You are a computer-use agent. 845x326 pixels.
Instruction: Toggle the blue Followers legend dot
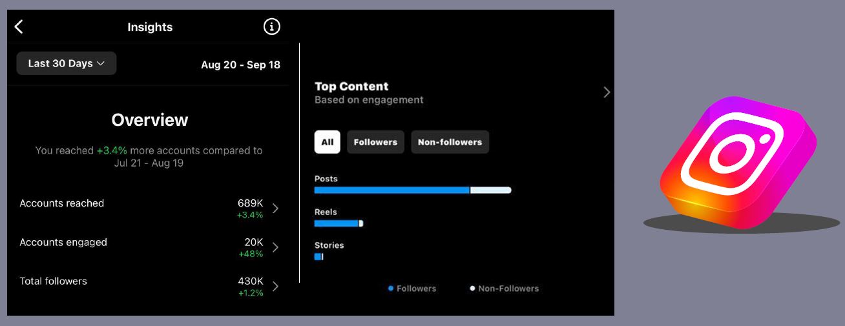[391, 289]
